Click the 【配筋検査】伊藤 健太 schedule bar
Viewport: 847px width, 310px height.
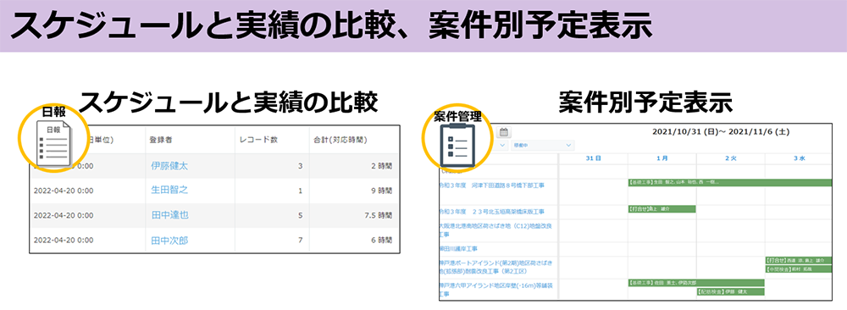pos(730,291)
